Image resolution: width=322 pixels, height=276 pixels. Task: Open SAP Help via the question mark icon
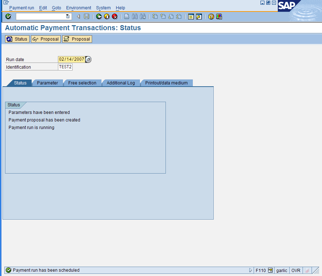coord(211,16)
